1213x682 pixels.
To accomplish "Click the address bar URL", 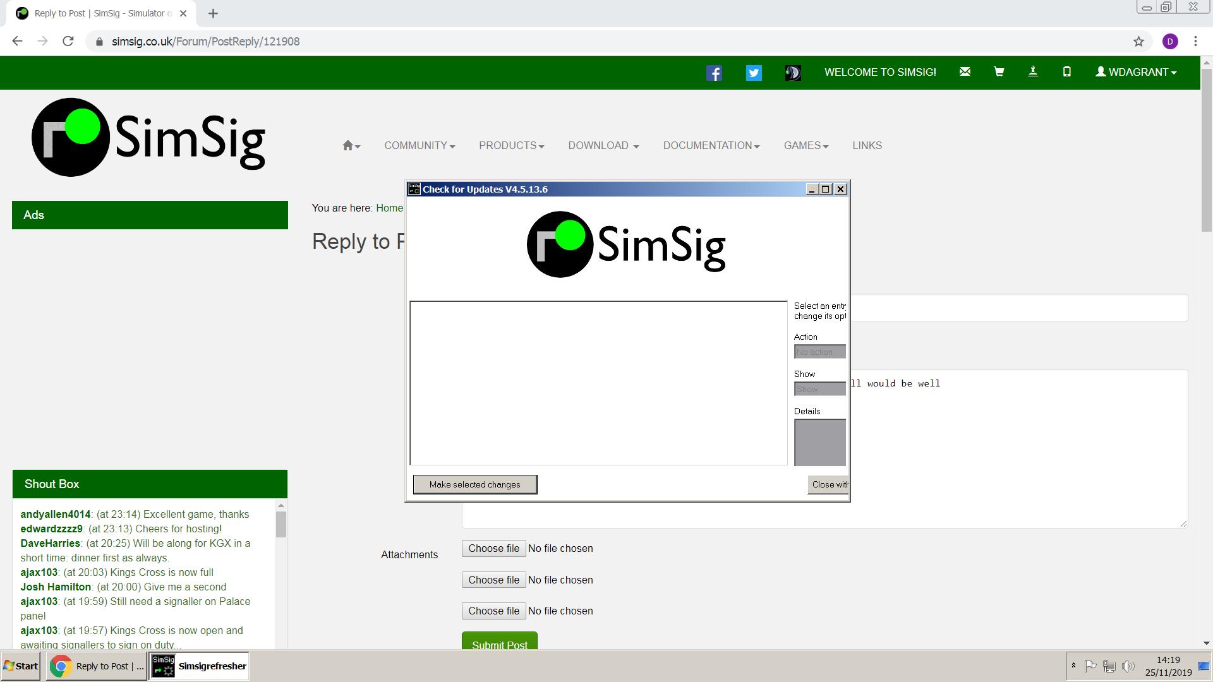I will click(206, 42).
